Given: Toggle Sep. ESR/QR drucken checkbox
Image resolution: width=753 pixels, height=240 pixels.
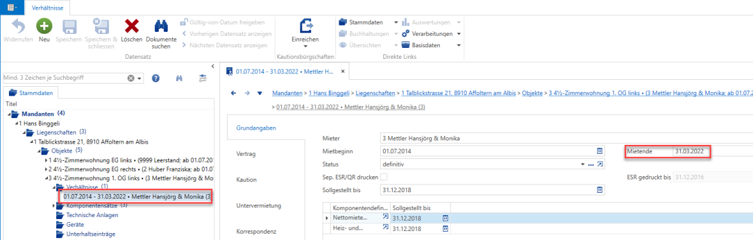Looking at the screenshot, I should (384, 177).
